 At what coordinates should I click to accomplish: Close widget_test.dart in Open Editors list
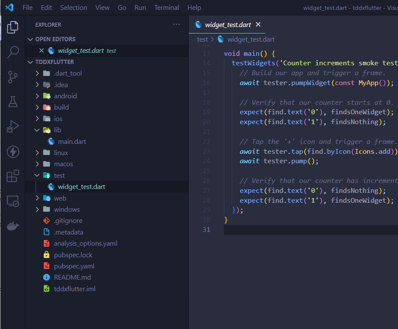[42, 51]
